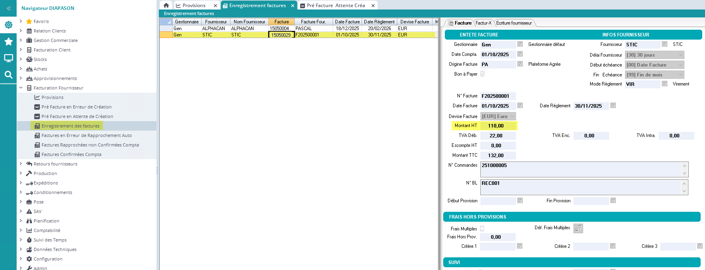Click the Montant HT input field
Screen dimensions: 705x270
[498, 126]
